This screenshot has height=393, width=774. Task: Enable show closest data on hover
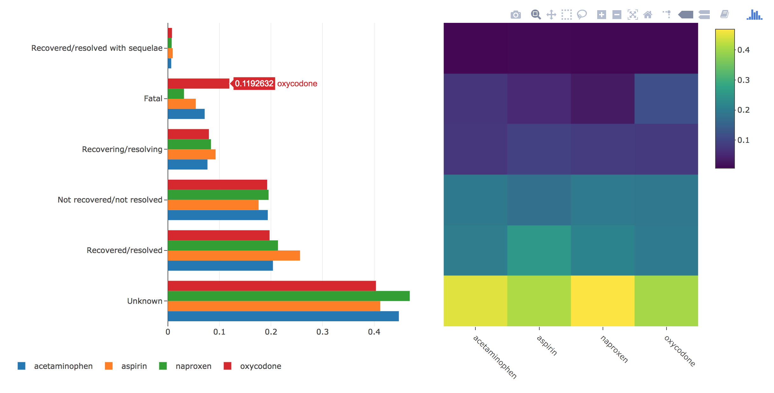[x=686, y=15]
